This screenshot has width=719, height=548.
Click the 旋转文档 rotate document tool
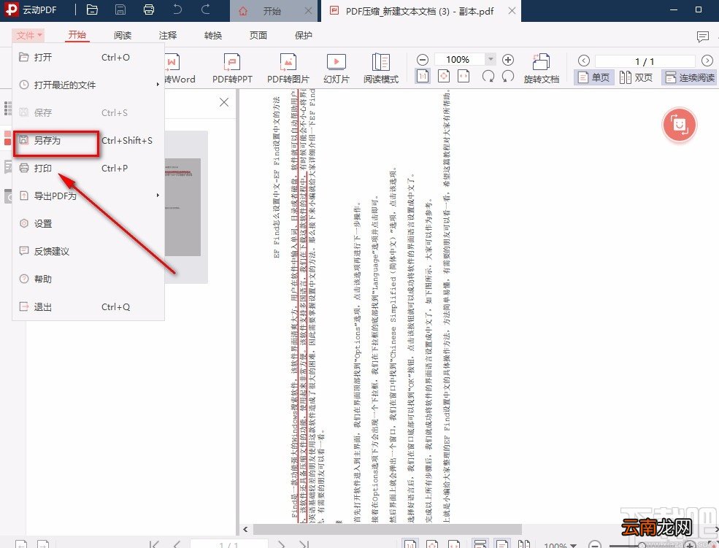(541, 69)
